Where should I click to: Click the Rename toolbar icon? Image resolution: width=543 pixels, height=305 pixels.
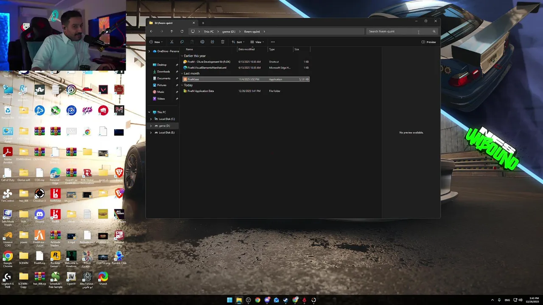coord(202,42)
